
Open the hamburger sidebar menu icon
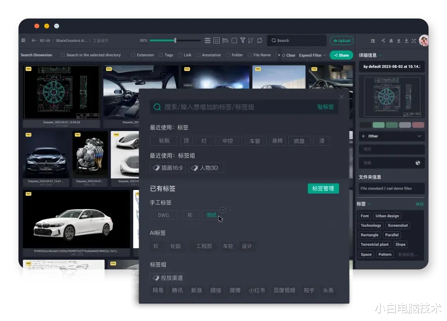coord(23,41)
